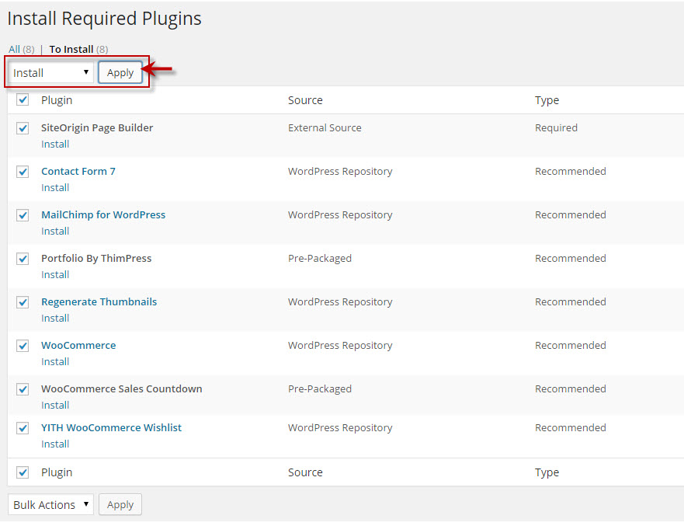This screenshot has height=526, width=684.
Task: Toggle the select-all checkbox in the bottom footer
Action: 23,472
